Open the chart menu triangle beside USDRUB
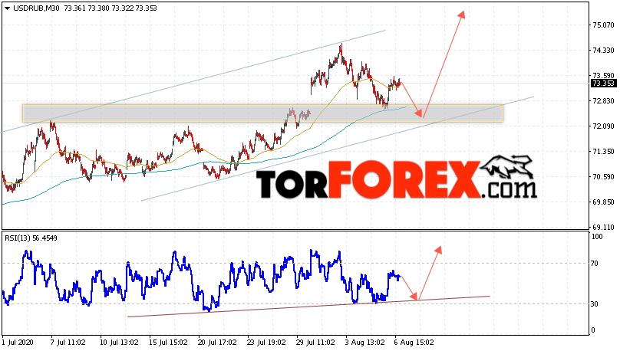 click(x=8, y=8)
